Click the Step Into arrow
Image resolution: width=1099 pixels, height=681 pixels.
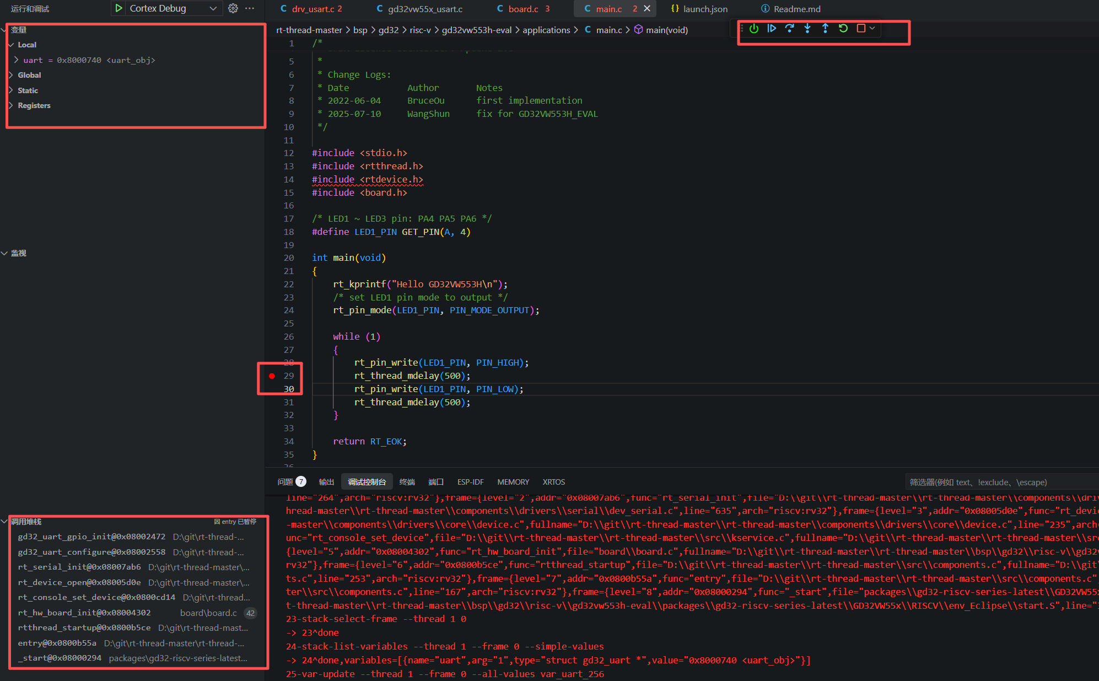click(807, 29)
